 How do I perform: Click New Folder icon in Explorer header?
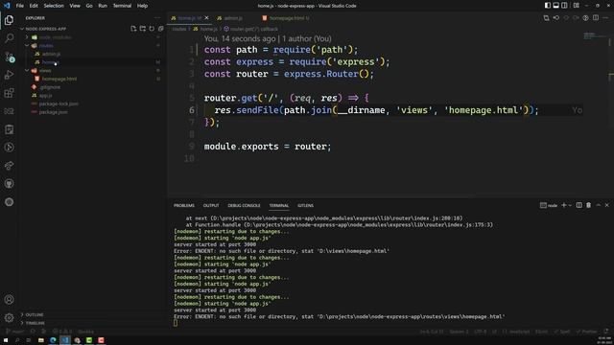tap(143, 29)
